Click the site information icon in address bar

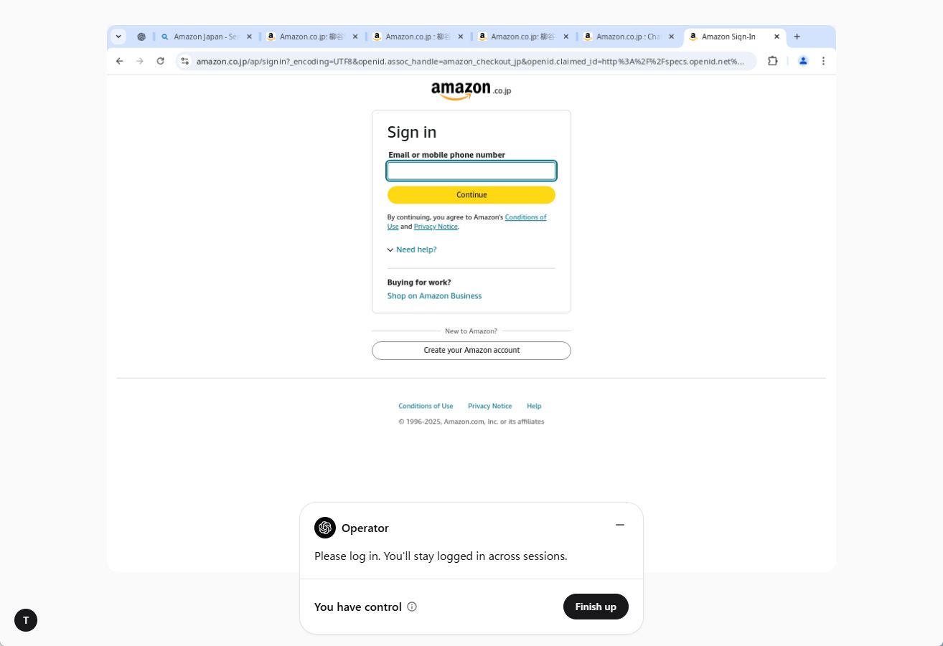tap(185, 61)
